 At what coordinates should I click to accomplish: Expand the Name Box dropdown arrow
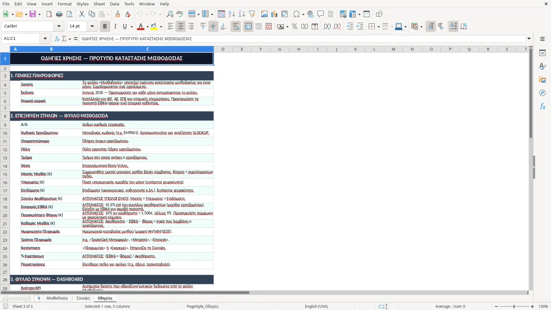pyautogui.click(x=45, y=39)
